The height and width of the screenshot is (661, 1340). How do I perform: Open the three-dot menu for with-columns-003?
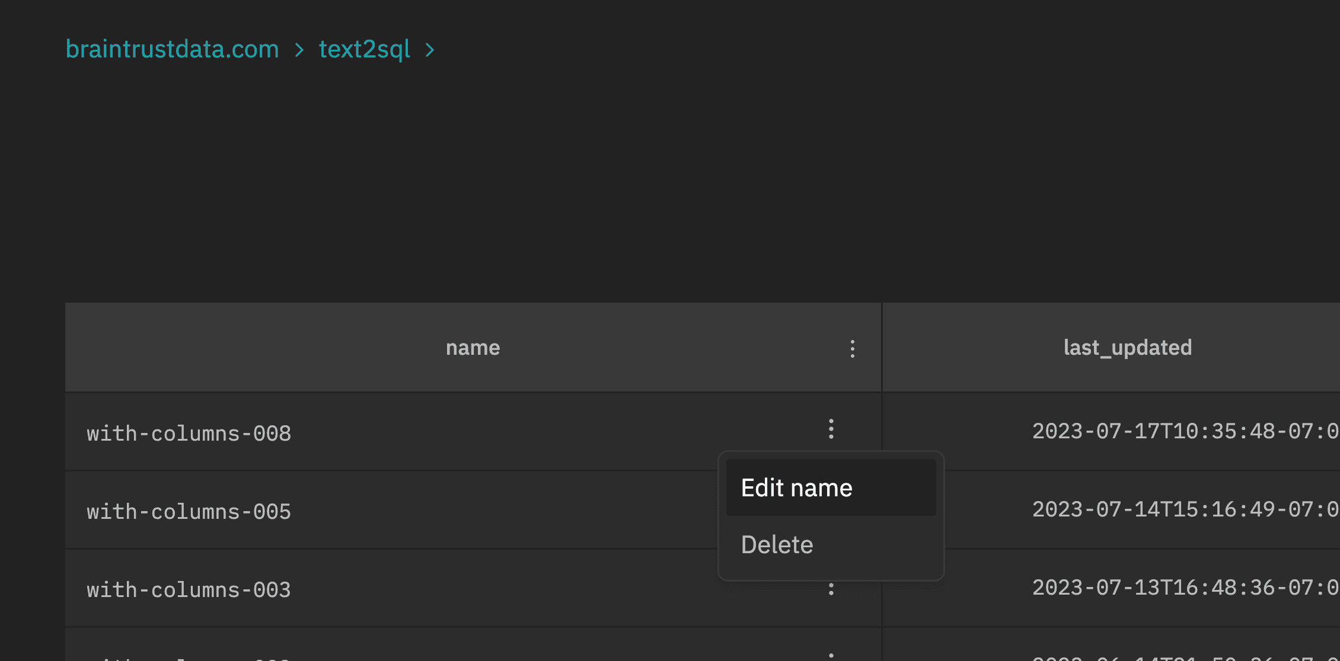click(x=831, y=588)
